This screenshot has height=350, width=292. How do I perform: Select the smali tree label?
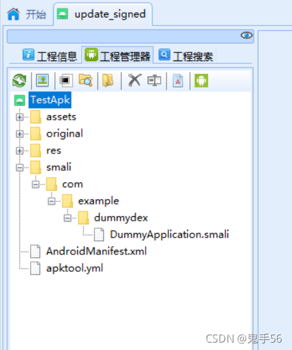[58, 167]
